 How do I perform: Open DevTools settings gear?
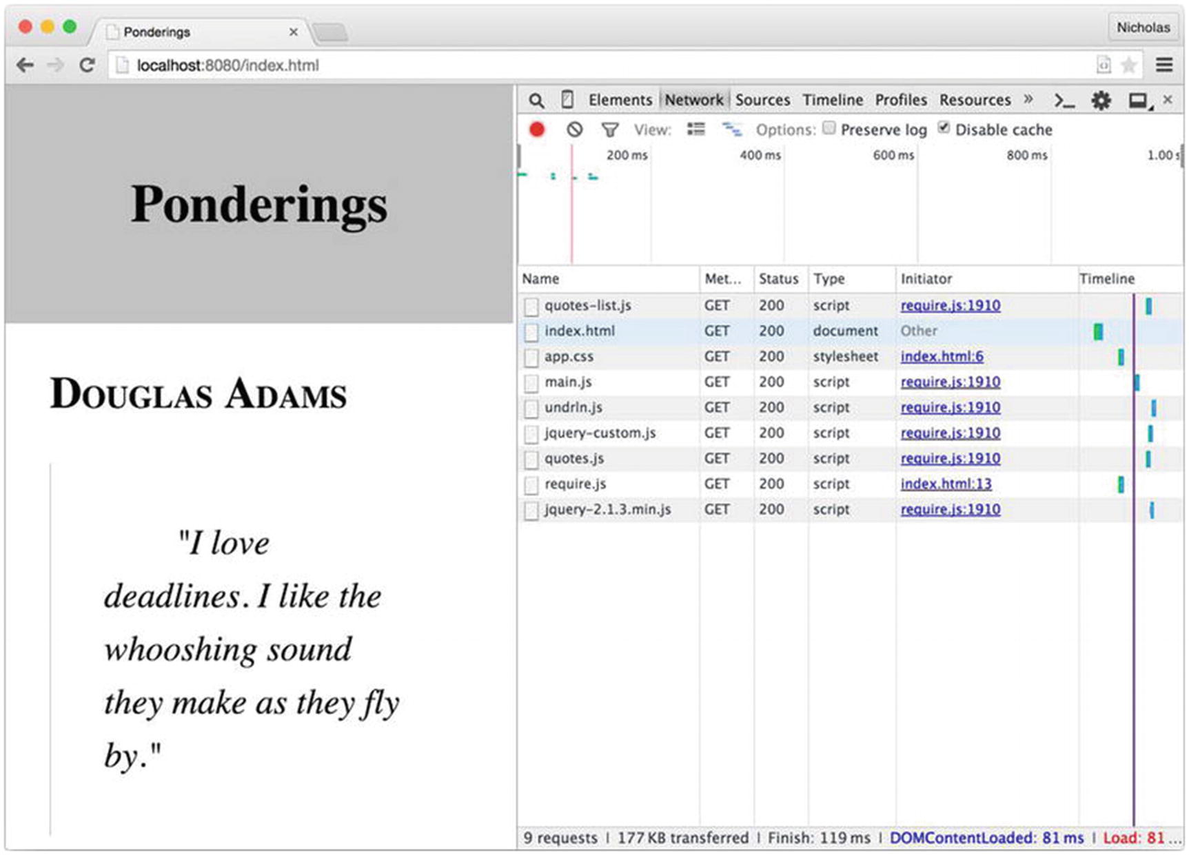click(x=1101, y=101)
